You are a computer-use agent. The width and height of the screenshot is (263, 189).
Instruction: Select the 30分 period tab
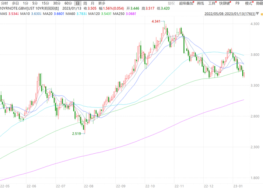coord(57,3)
